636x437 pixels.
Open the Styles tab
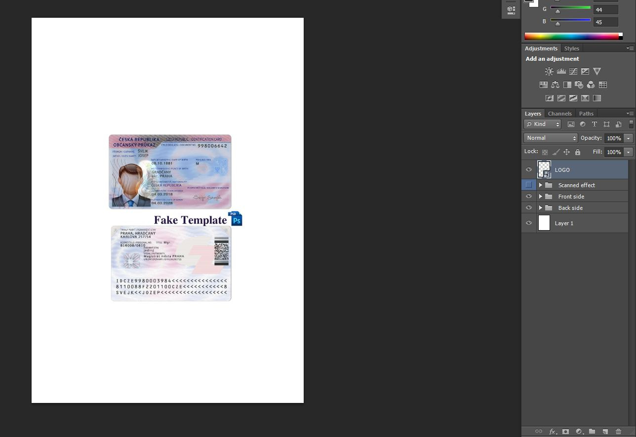(571, 48)
